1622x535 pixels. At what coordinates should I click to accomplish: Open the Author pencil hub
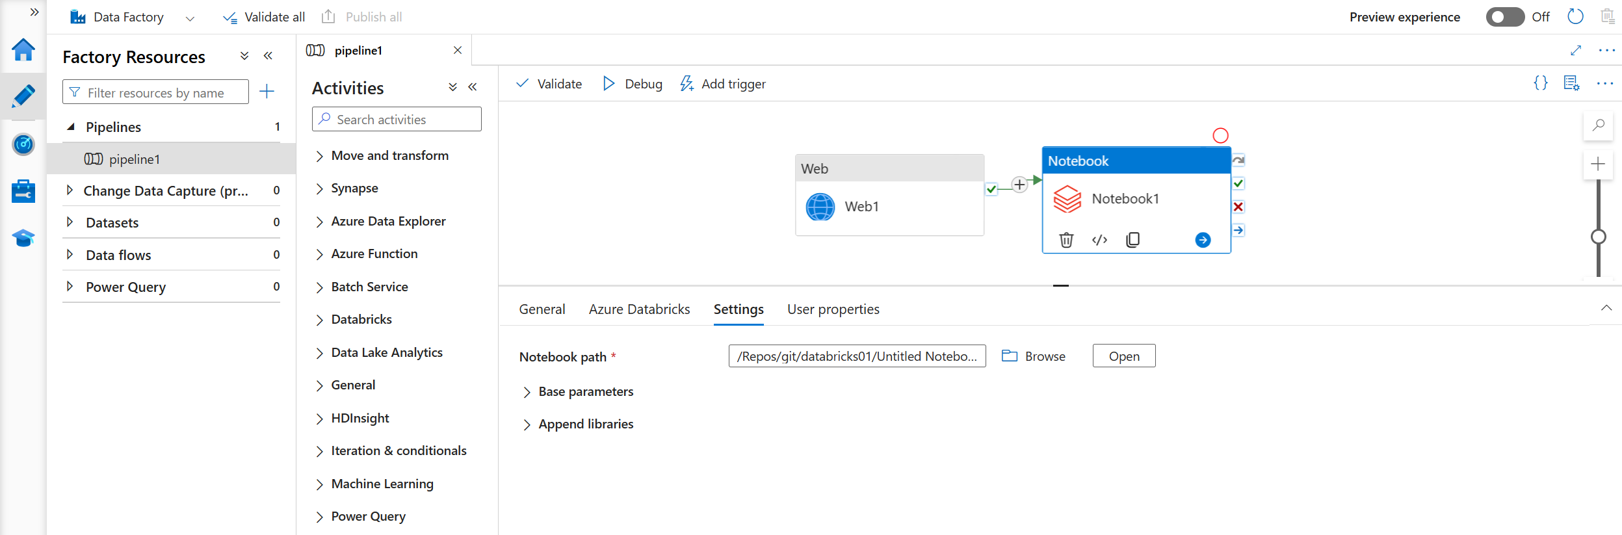pos(23,96)
